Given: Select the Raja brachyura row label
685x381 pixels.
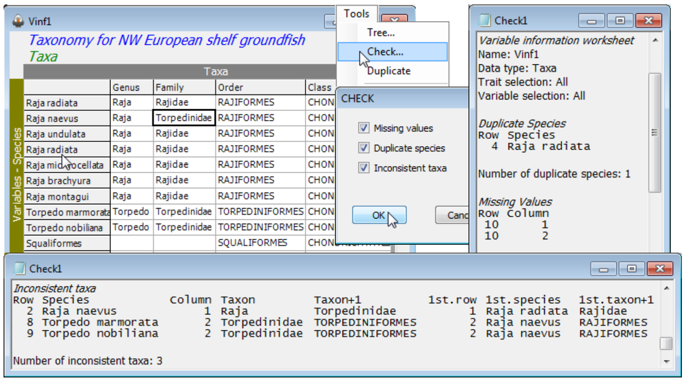Looking at the screenshot, I should click(67, 181).
